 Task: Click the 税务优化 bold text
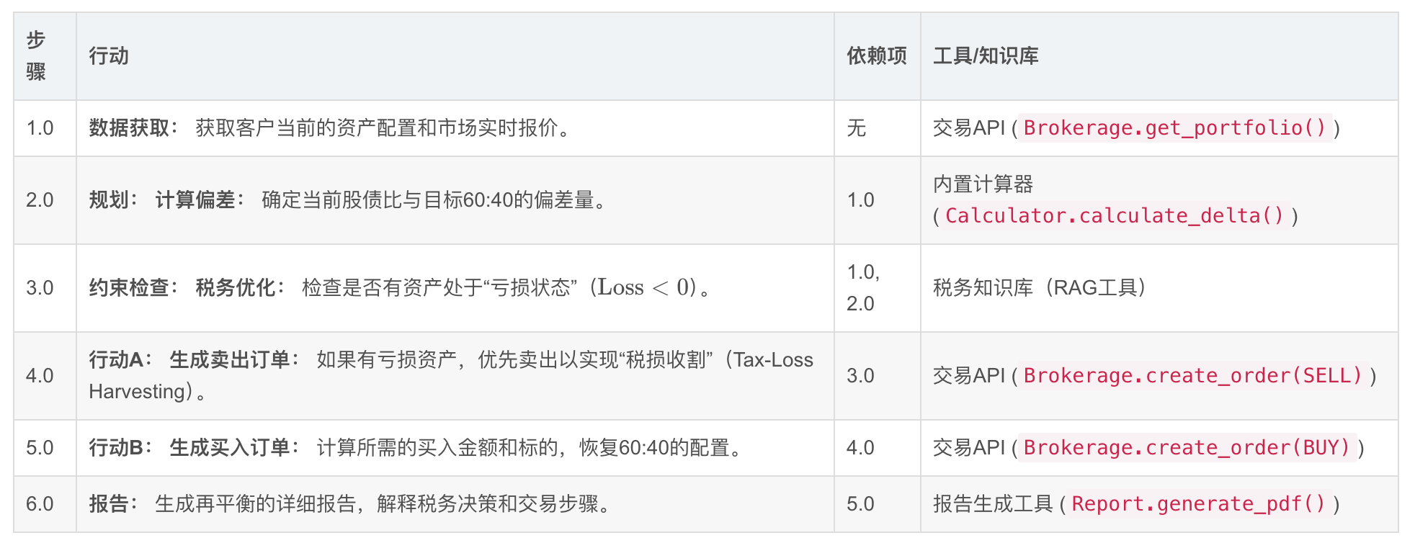(x=236, y=288)
